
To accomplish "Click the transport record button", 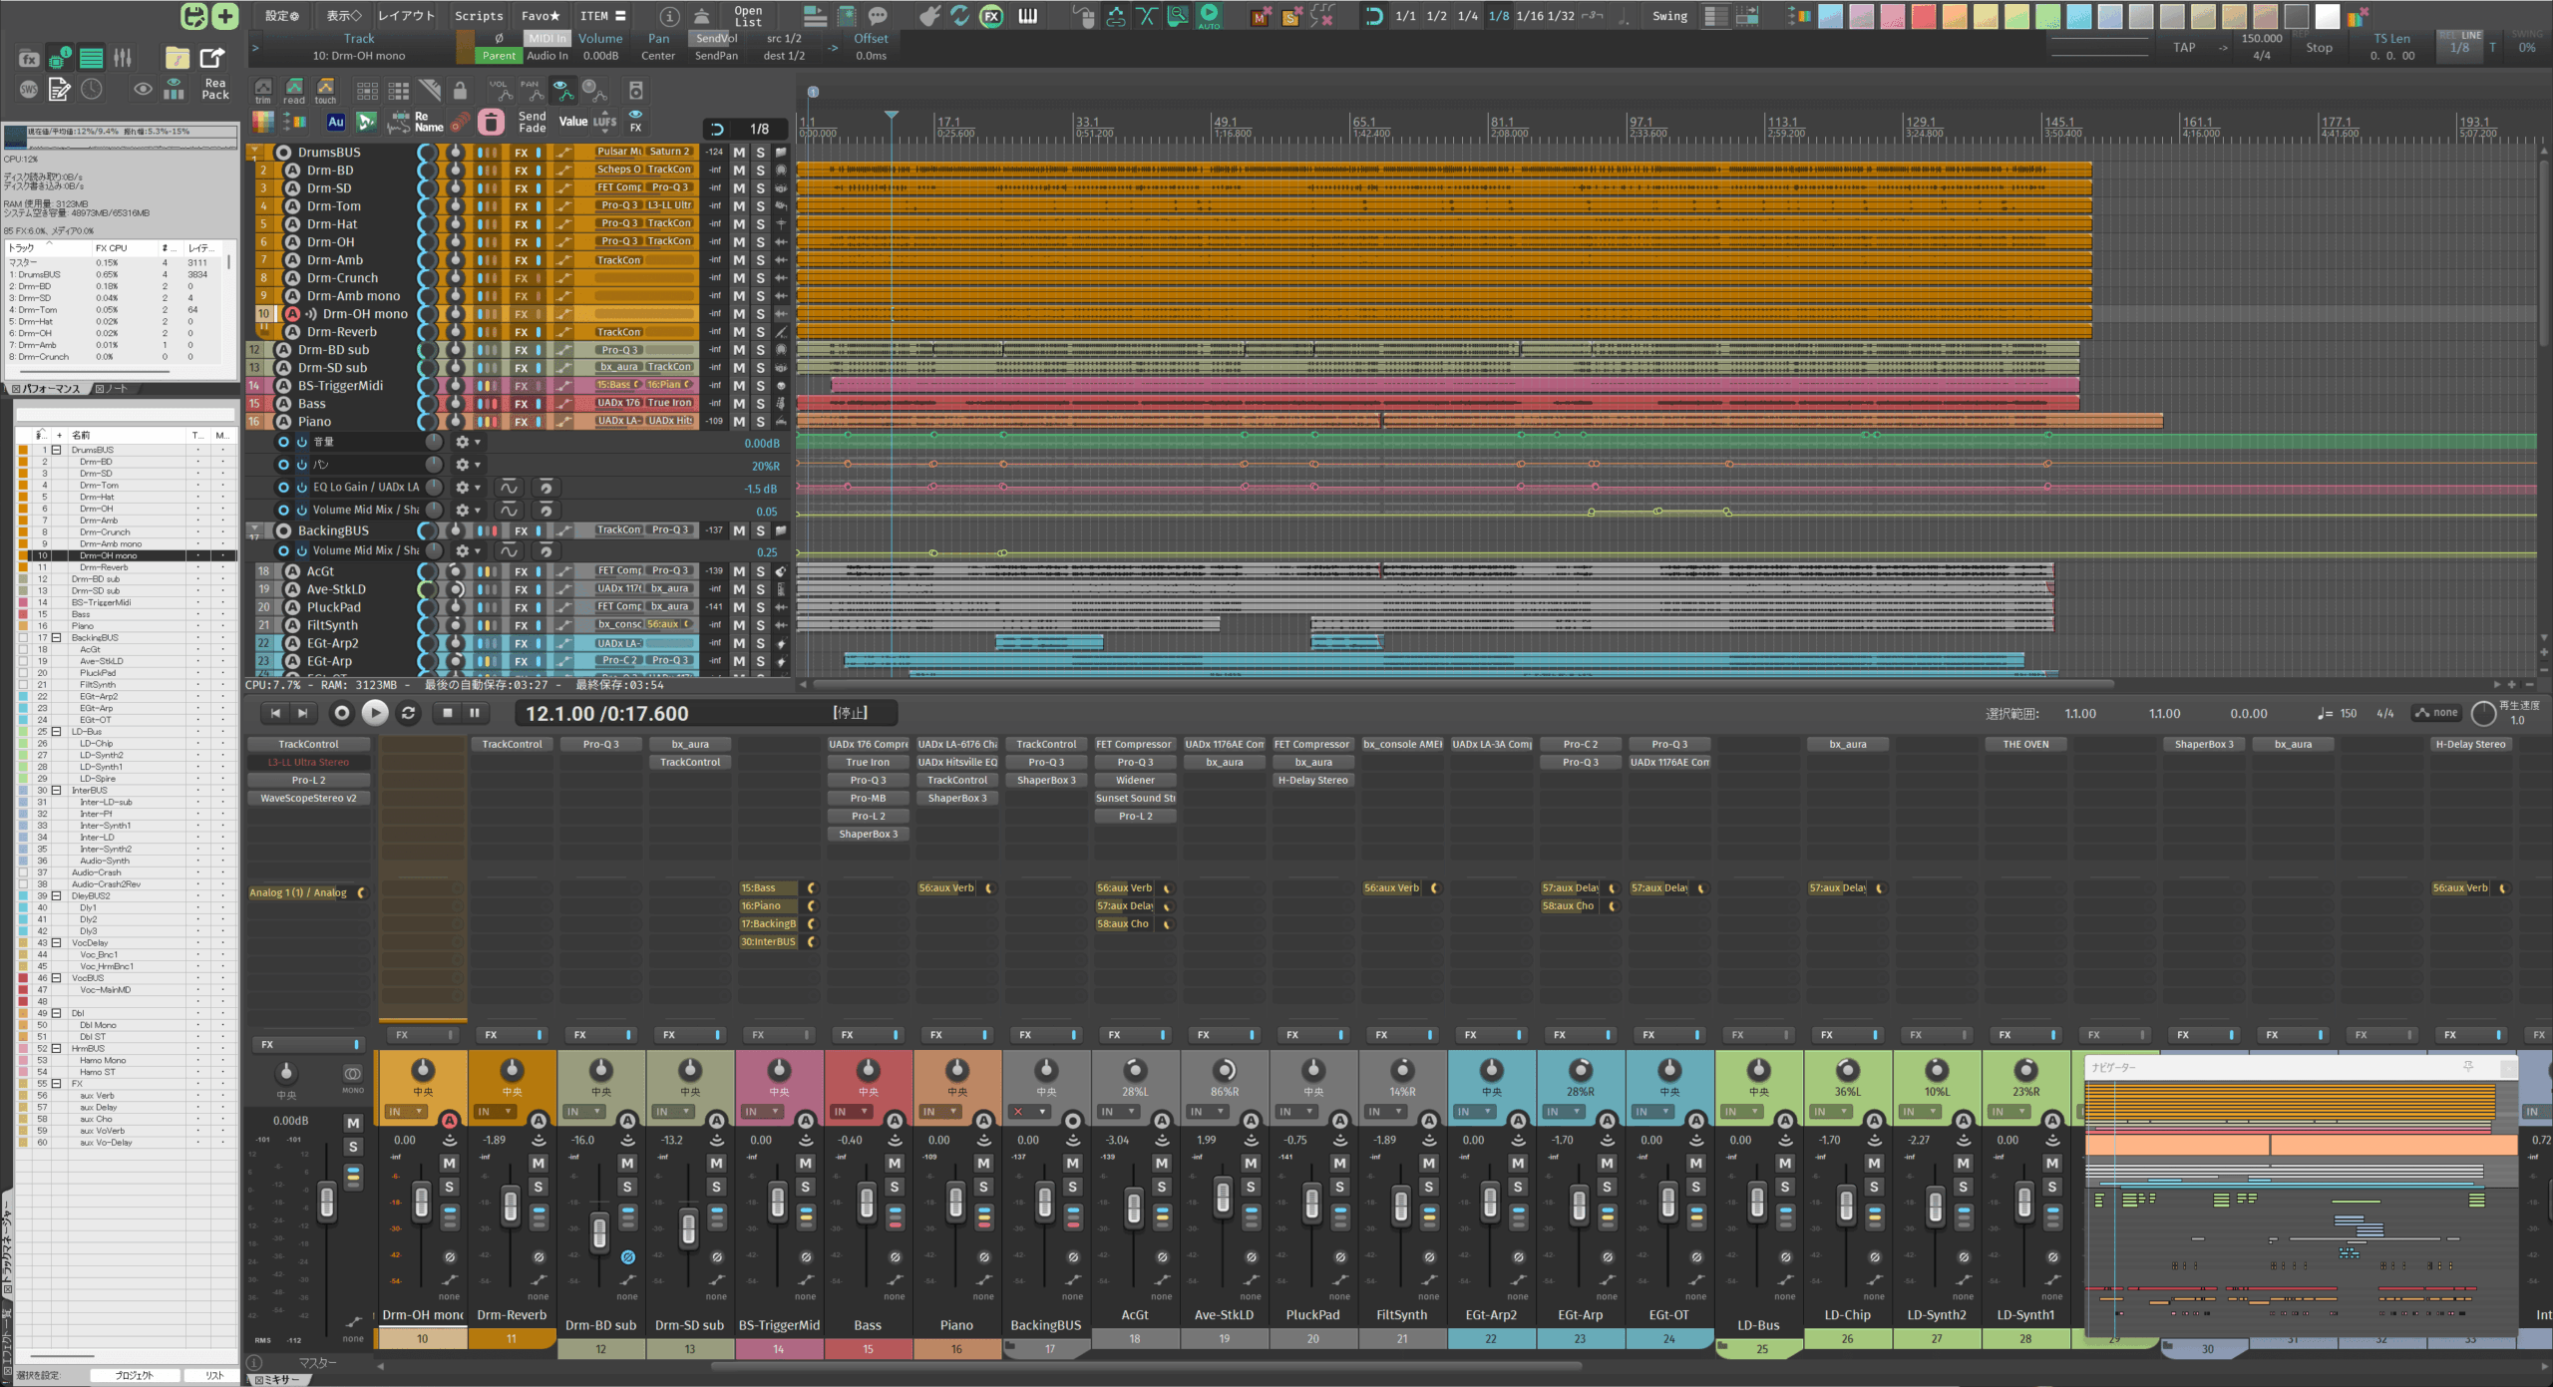I will pos(341,713).
